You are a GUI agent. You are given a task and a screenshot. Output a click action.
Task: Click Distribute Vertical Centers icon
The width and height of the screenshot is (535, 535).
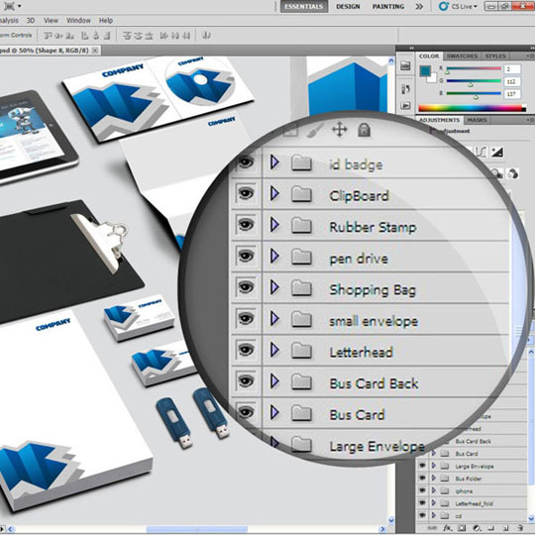coord(138,36)
